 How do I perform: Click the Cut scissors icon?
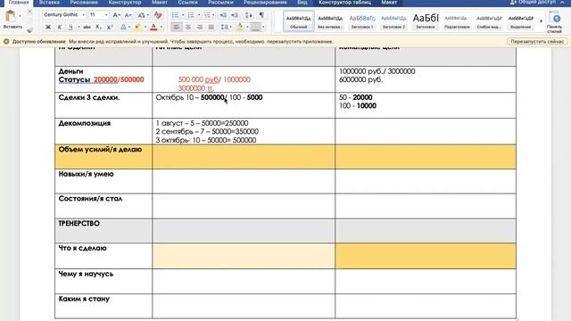click(29, 12)
